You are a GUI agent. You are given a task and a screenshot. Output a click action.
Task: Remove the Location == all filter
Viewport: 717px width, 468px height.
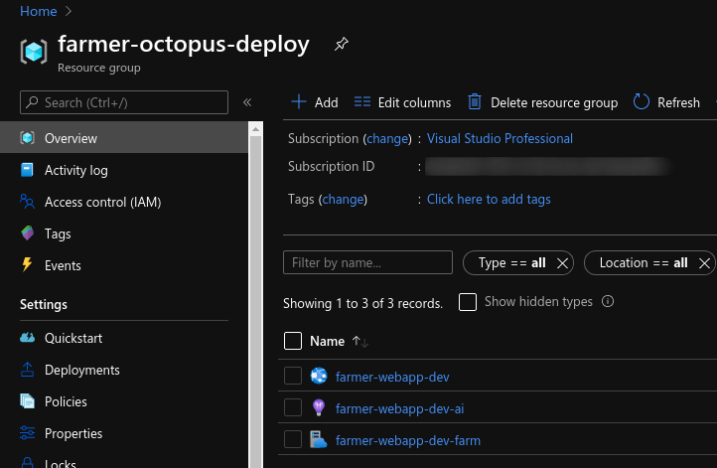click(705, 263)
